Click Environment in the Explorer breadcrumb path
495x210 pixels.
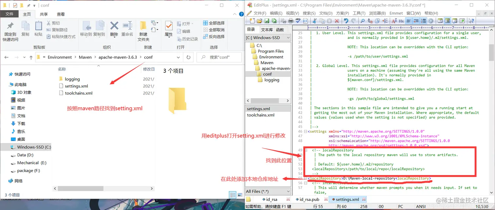click(60, 57)
